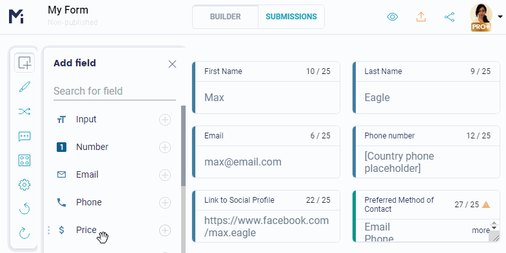
Task: Click the share icon in header
Action: pos(449,17)
